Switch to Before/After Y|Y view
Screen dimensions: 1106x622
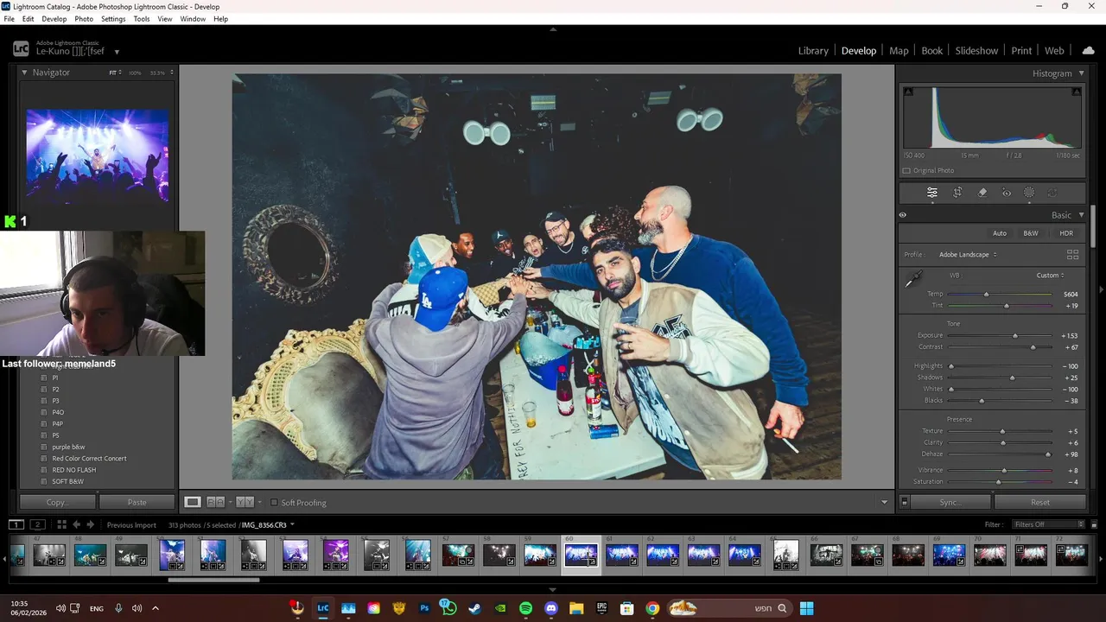click(245, 502)
